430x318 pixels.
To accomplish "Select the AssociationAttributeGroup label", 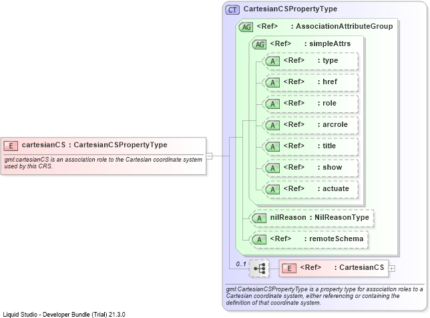I will coord(344,26).
